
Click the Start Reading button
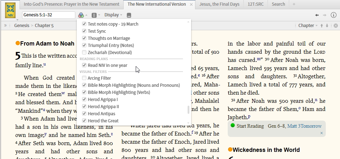(250, 126)
